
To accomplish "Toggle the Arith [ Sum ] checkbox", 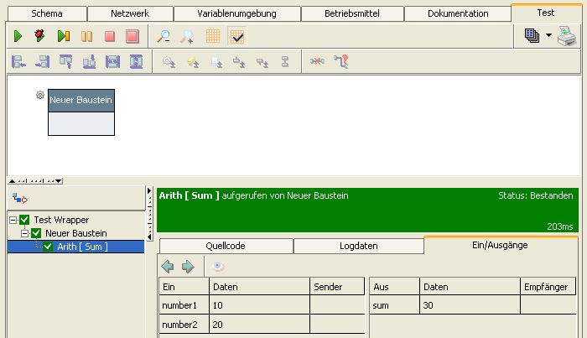I will 48,247.
